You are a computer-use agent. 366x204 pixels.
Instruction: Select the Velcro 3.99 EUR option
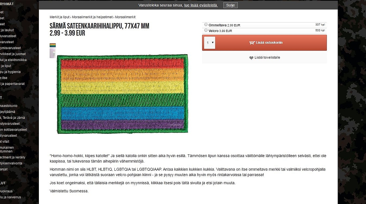[x=206, y=30]
